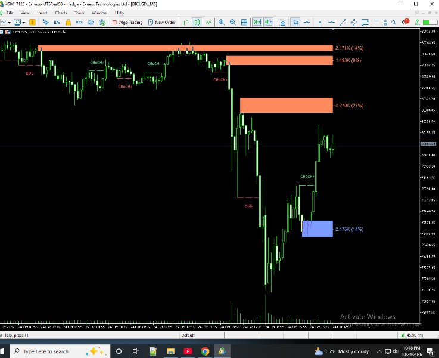Select the text label tool

click(x=376, y=23)
